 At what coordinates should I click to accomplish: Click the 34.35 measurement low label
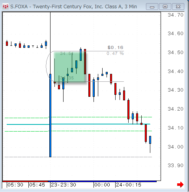67,78
